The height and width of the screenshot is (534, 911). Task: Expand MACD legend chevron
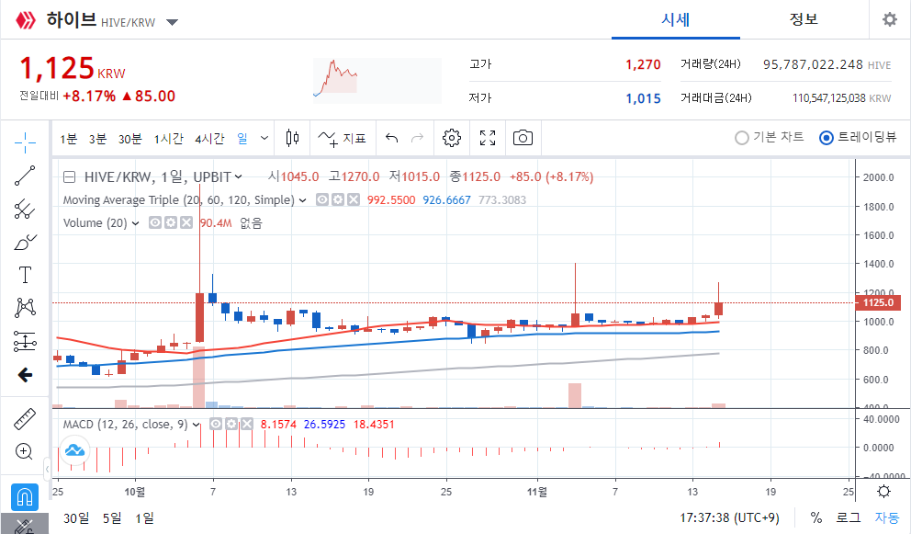[x=197, y=425]
